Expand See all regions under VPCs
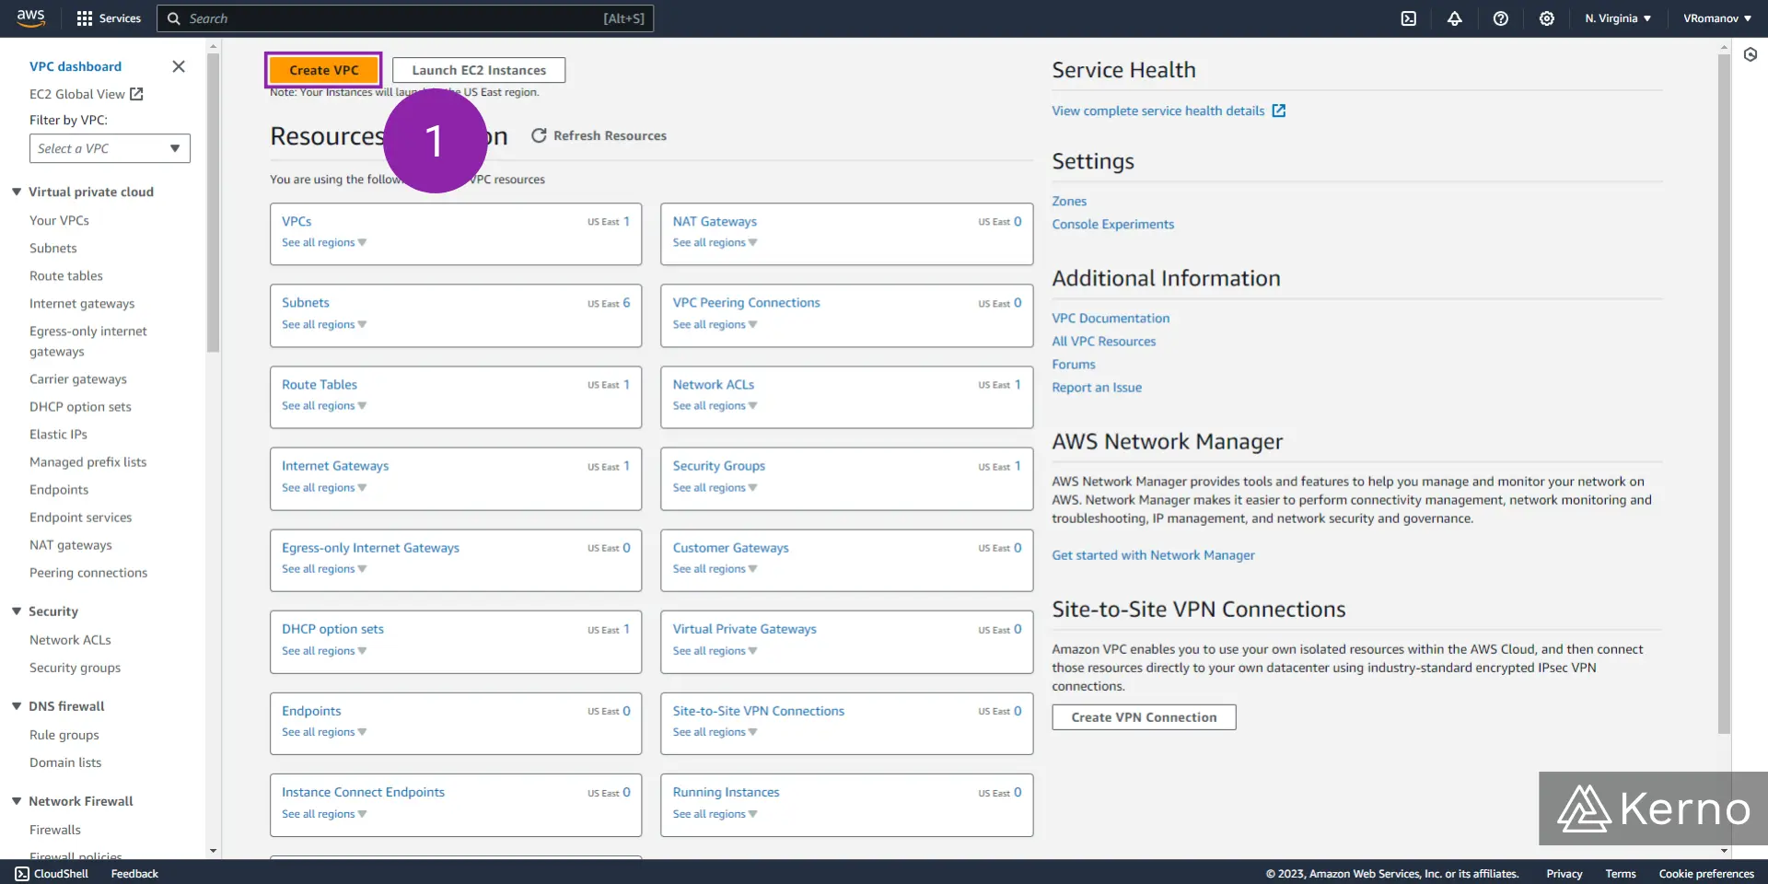Screen dimensions: 1768x884 click(x=324, y=243)
